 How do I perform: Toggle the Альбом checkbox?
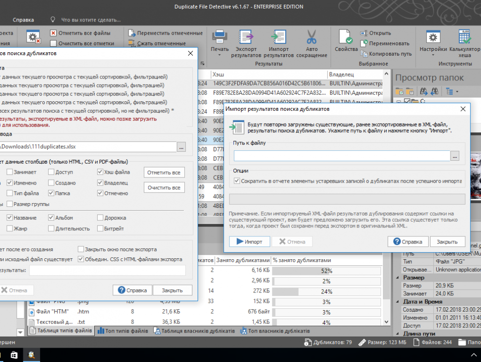pyautogui.click(x=51, y=218)
